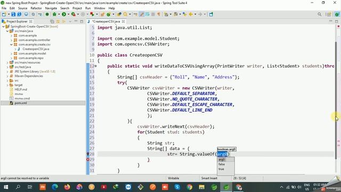Image resolution: width=341 pixels, height=192 pixels.
Task: Open Skype from the taskbar
Action: tap(177, 187)
